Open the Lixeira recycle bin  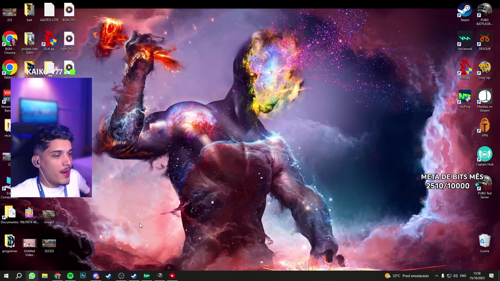[x=485, y=243]
